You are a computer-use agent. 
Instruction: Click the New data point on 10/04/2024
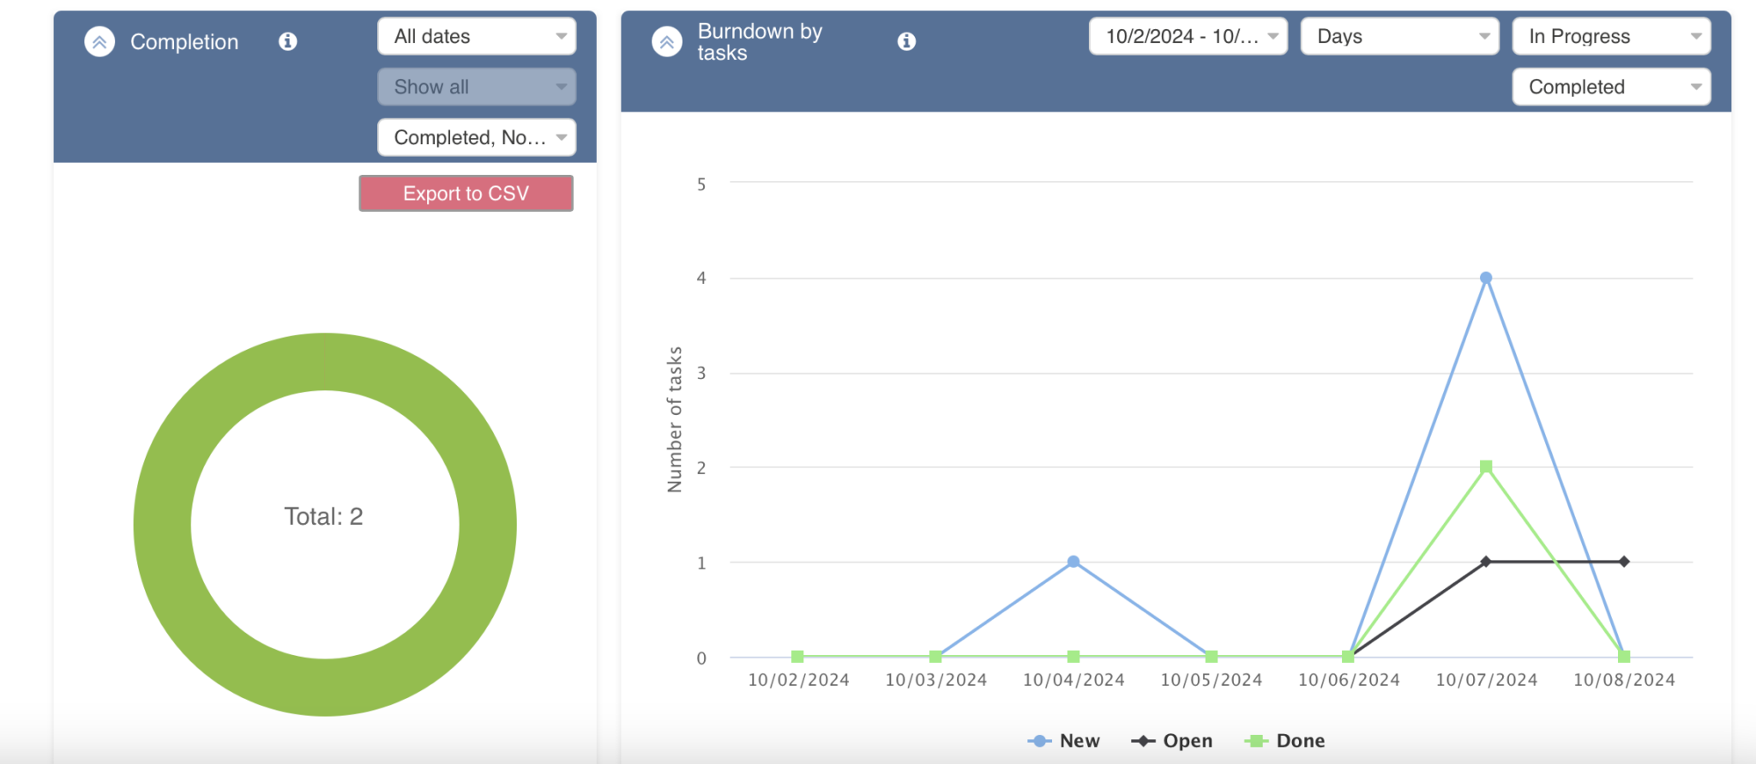[1073, 562]
